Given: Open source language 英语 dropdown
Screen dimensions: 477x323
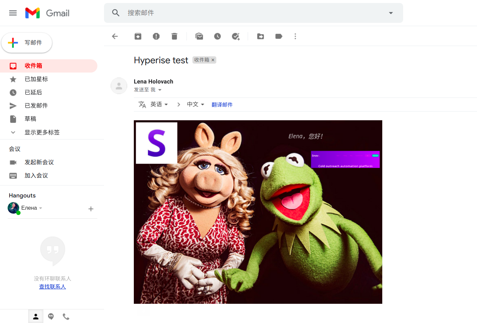Looking at the screenshot, I should click(x=159, y=104).
